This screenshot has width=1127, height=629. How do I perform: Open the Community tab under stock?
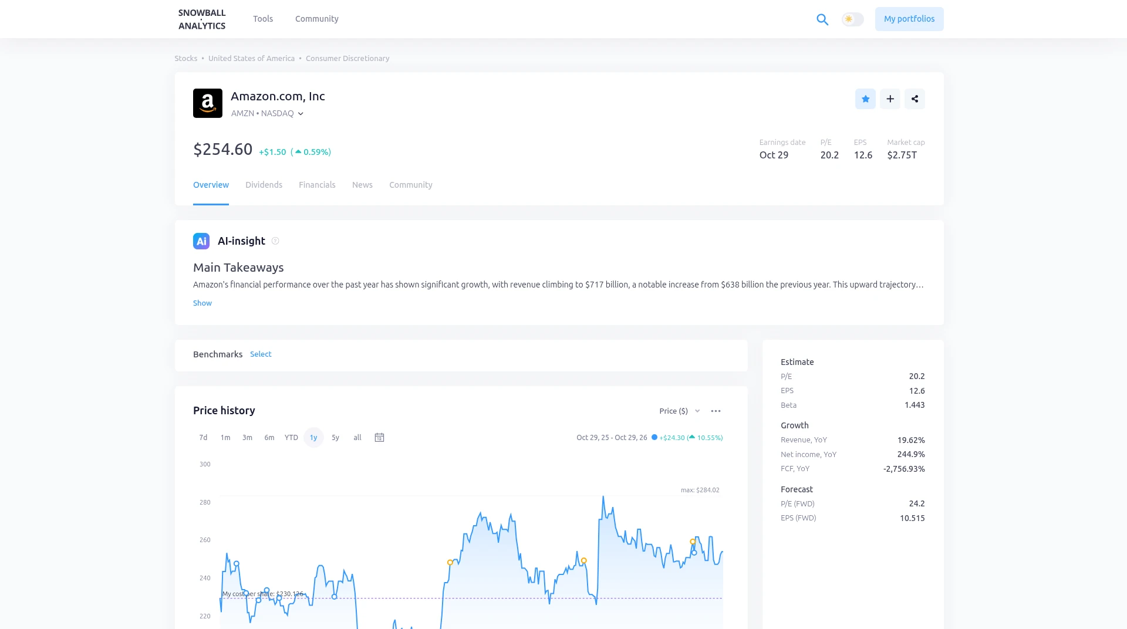411,185
